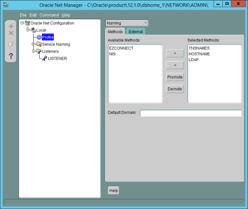Select TNSNAMES in Selected Methods

click(199, 48)
